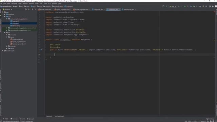Open the Edit menu

pyautogui.click(x=4, y=3)
